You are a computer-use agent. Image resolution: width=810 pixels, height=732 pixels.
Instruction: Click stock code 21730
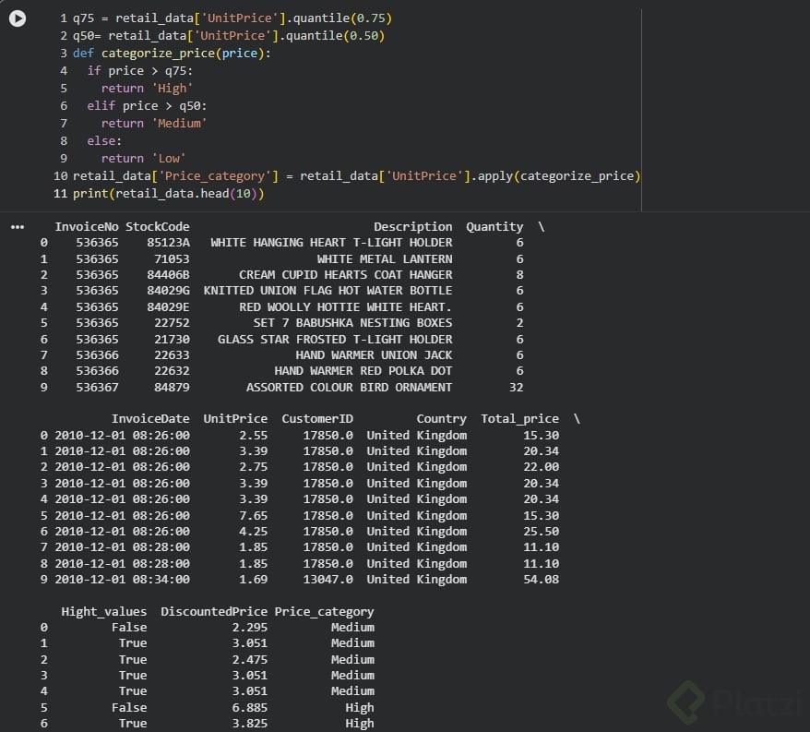click(x=172, y=339)
